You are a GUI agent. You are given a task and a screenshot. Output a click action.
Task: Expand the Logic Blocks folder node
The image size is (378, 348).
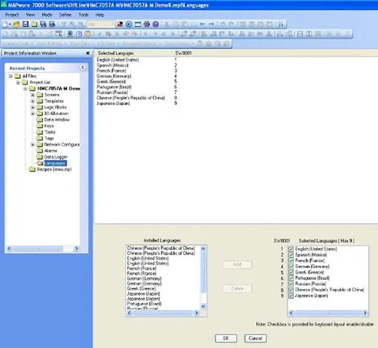pos(33,107)
